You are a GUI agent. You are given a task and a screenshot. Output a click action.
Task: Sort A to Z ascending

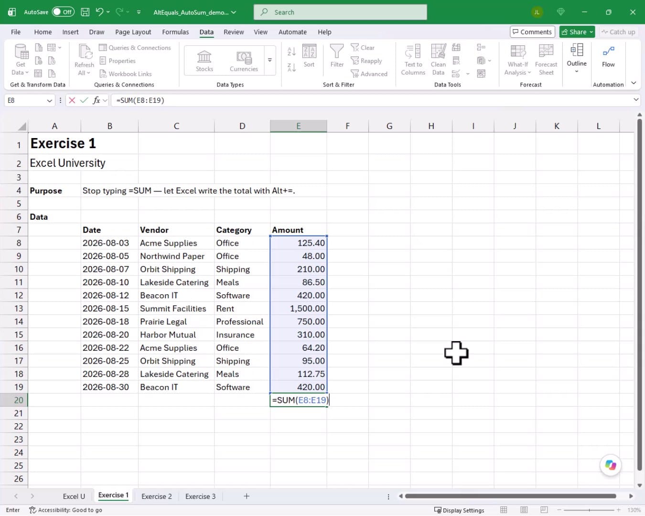pos(291,51)
